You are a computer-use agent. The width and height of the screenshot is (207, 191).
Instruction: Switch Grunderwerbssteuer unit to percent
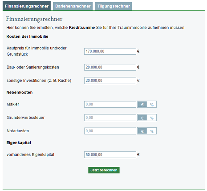point(152,118)
